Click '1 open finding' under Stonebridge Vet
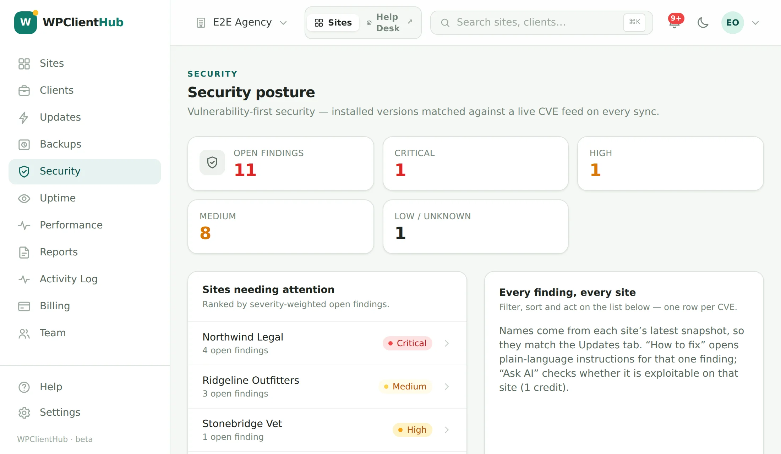The image size is (781, 454). click(233, 437)
